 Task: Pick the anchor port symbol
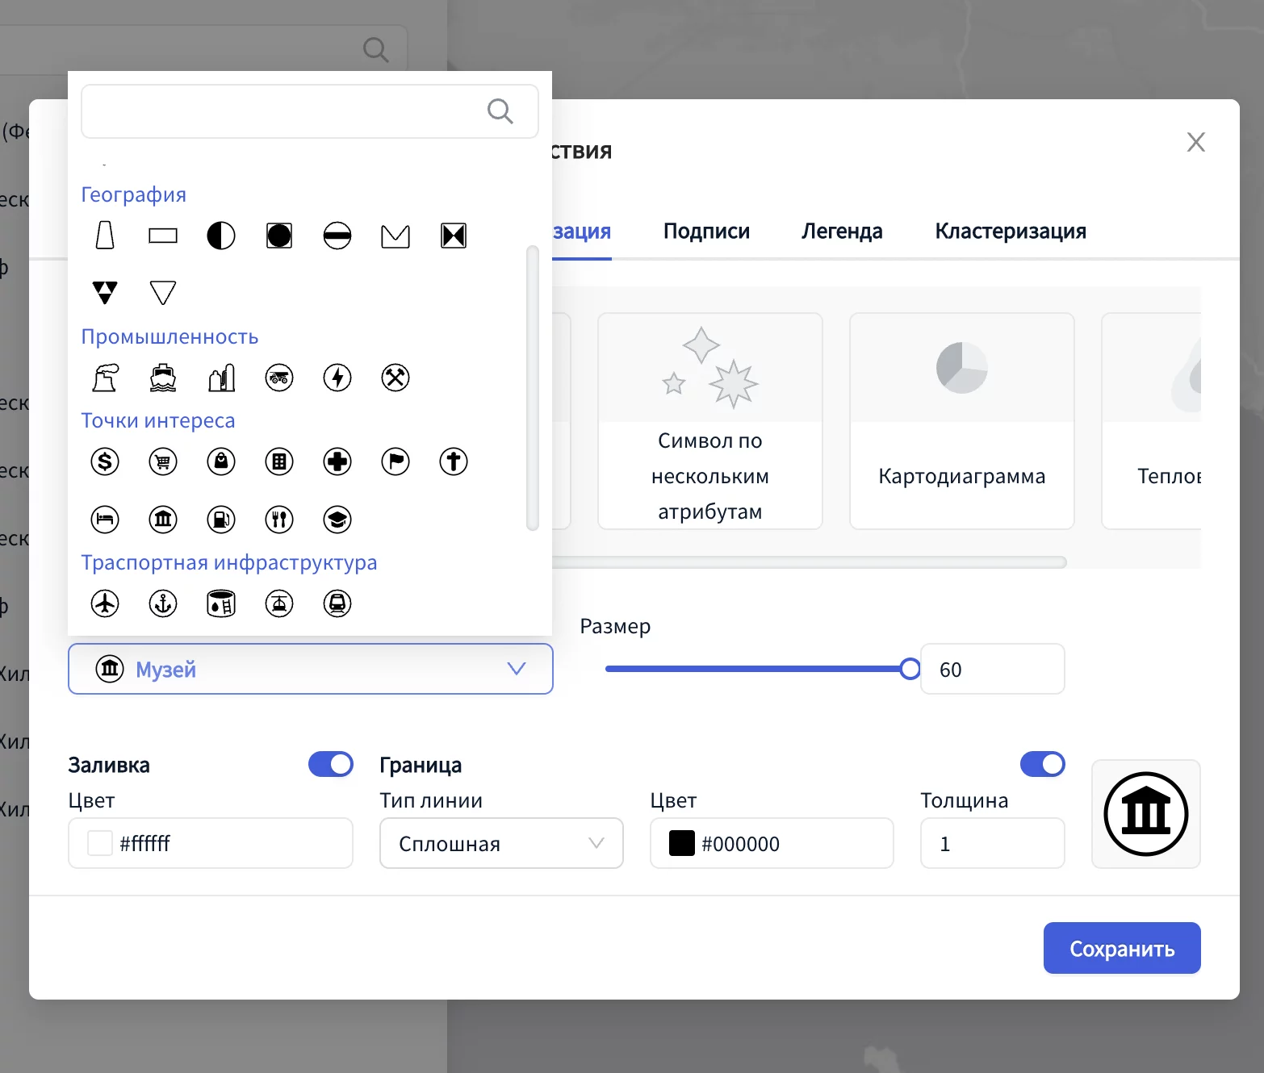(x=163, y=603)
